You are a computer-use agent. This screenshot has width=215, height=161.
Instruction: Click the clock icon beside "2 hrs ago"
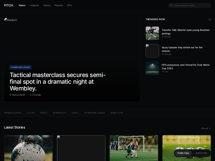click(x=30, y=95)
